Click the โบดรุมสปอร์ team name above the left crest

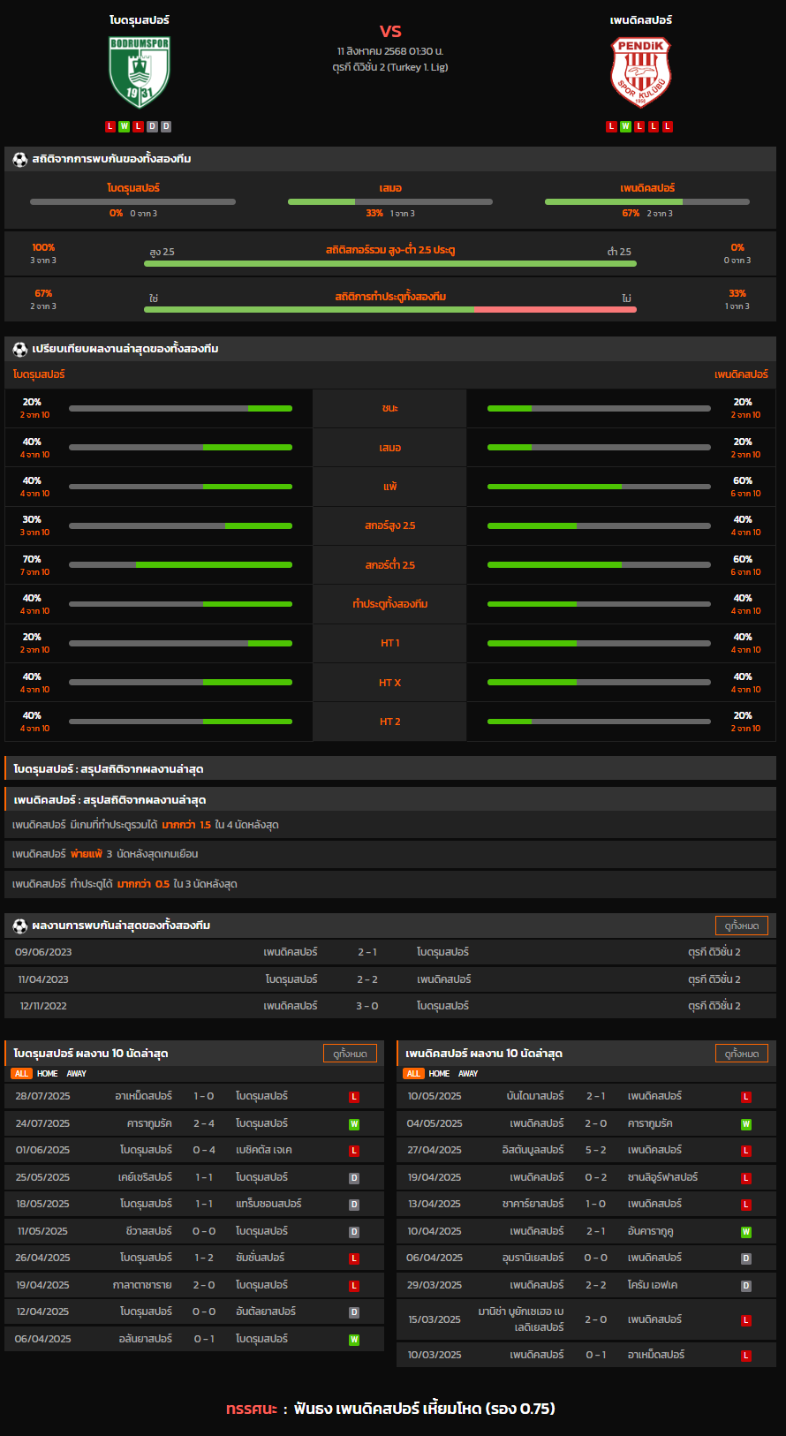140,19
